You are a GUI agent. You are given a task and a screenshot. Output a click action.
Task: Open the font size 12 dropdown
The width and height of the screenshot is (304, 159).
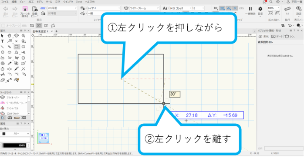pos(198,8)
